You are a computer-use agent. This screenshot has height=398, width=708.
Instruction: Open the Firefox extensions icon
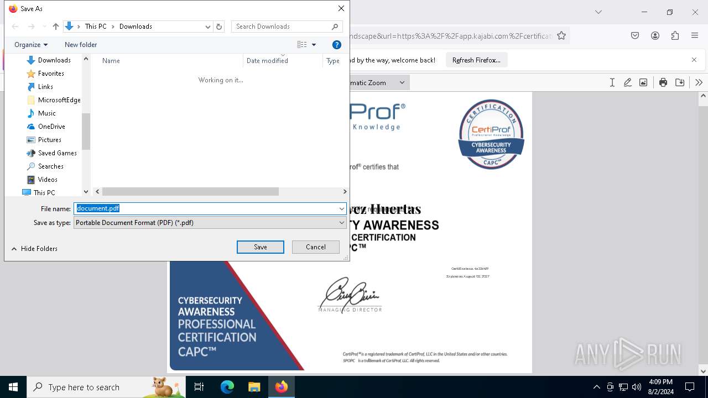pyautogui.click(x=675, y=36)
